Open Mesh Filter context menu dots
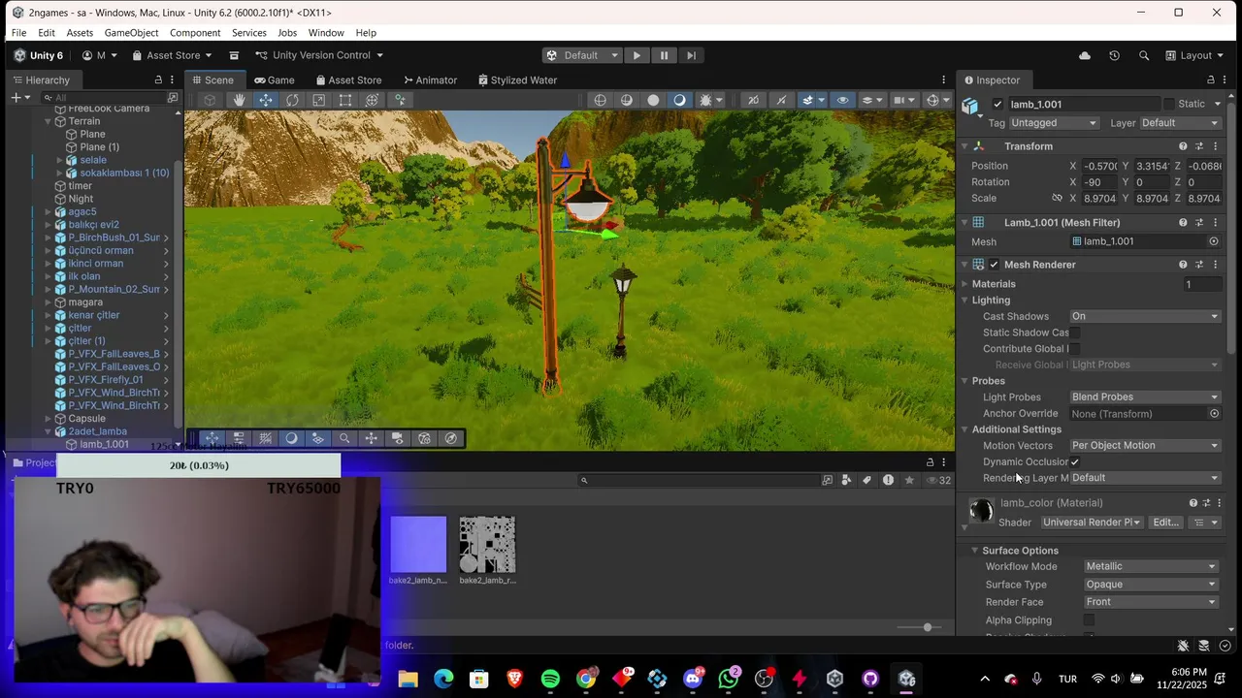1242x698 pixels. [x=1215, y=222]
